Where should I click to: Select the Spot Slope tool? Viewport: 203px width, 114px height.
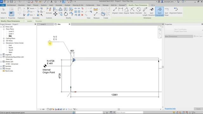tap(167, 11)
